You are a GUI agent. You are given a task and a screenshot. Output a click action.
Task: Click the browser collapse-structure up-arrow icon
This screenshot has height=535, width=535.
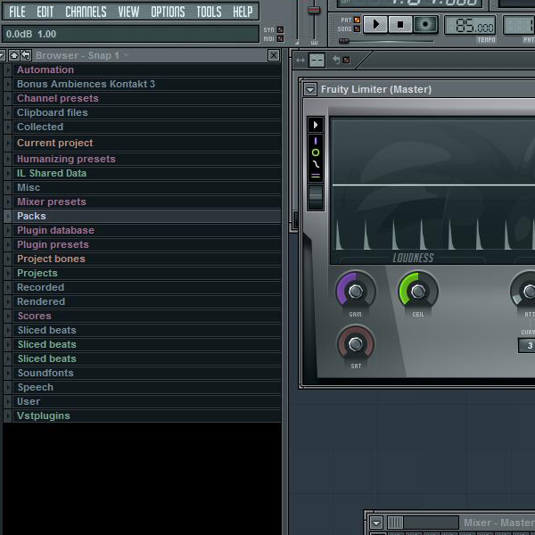(14, 55)
